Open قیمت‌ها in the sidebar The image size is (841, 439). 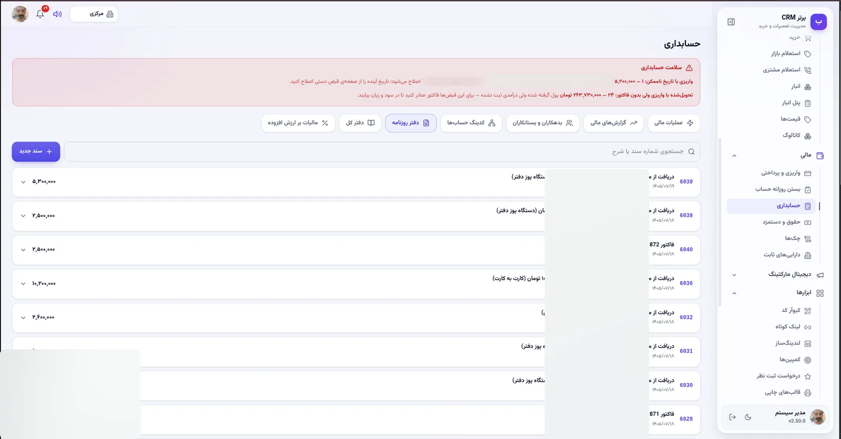[795, 119]
